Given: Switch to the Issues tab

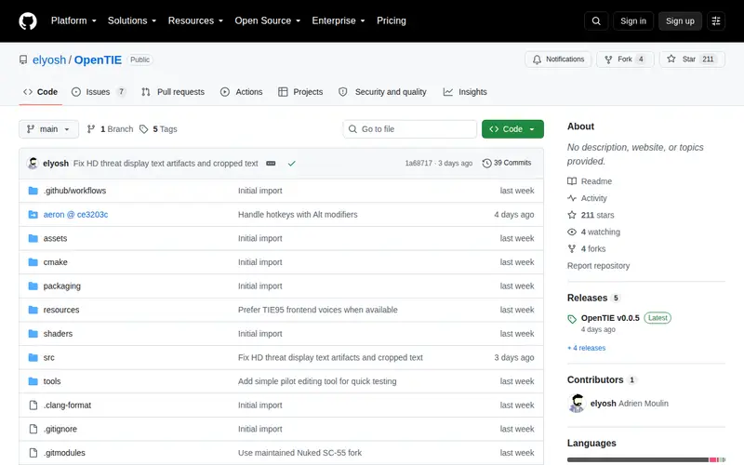Looking at the screenshot, I should (99, 92).
